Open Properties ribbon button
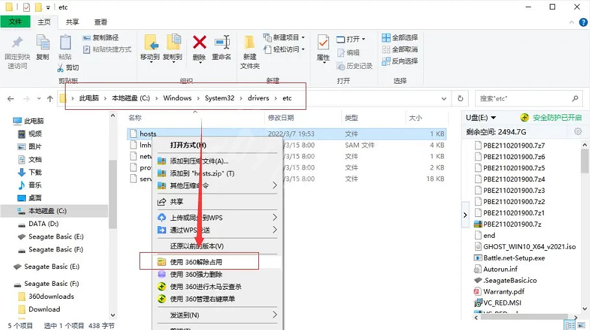 coord(323,49)
